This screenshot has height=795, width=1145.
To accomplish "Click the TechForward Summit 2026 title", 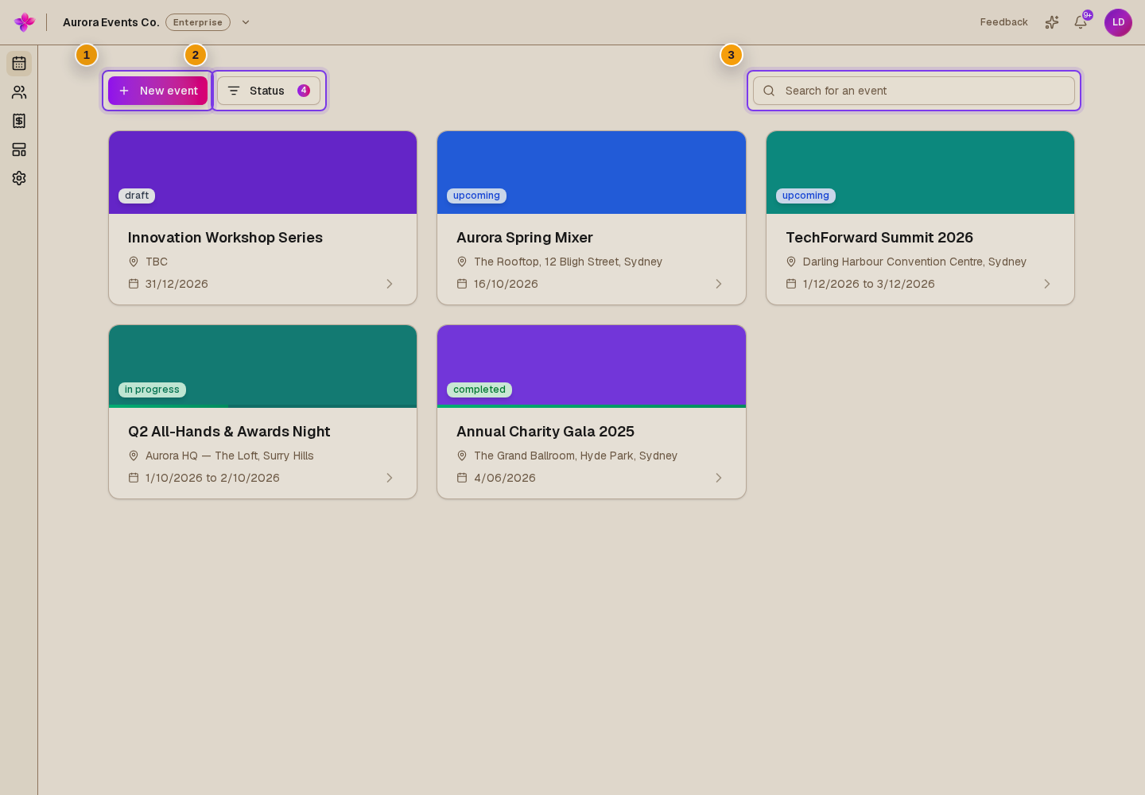I will [x=879, y=238].
